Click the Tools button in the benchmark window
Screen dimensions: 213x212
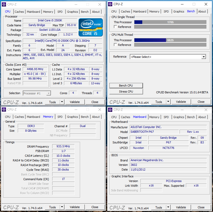pyautogui.click(x=159, y=102)
